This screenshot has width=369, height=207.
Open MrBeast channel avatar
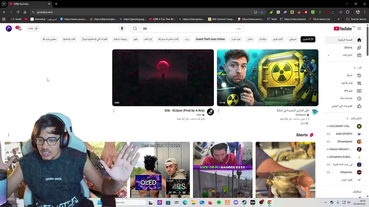[315, 112]
